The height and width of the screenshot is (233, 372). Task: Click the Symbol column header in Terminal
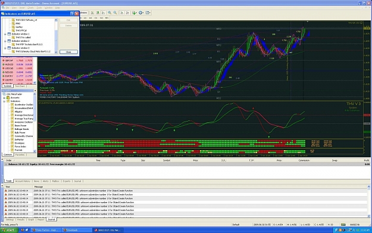tap(166, 160)
